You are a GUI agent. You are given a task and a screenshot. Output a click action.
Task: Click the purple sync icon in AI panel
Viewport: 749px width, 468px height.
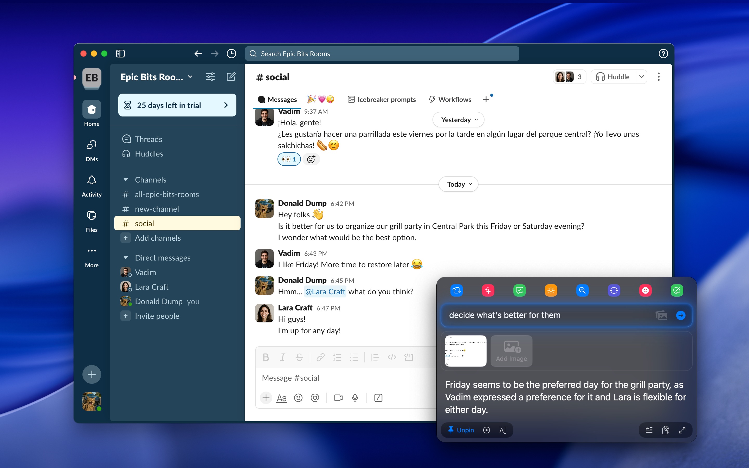click(614, 290)
